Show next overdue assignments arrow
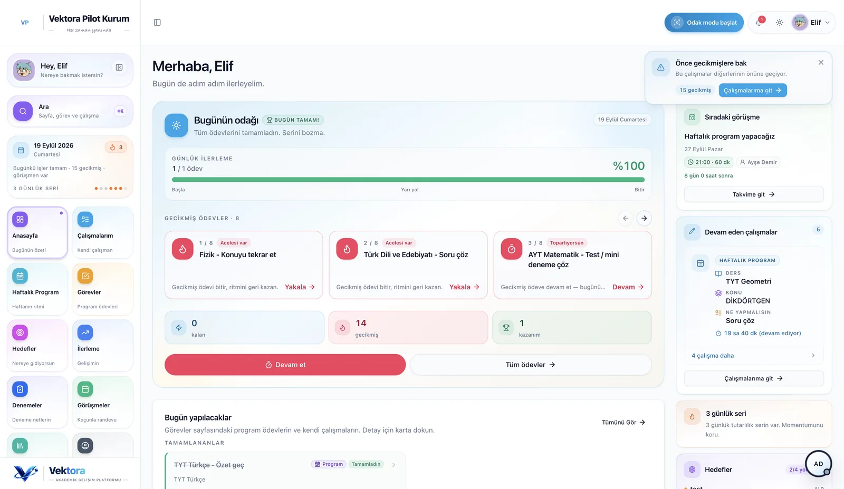This screenshot has width=844, height=489. click(x=644, y=218)
